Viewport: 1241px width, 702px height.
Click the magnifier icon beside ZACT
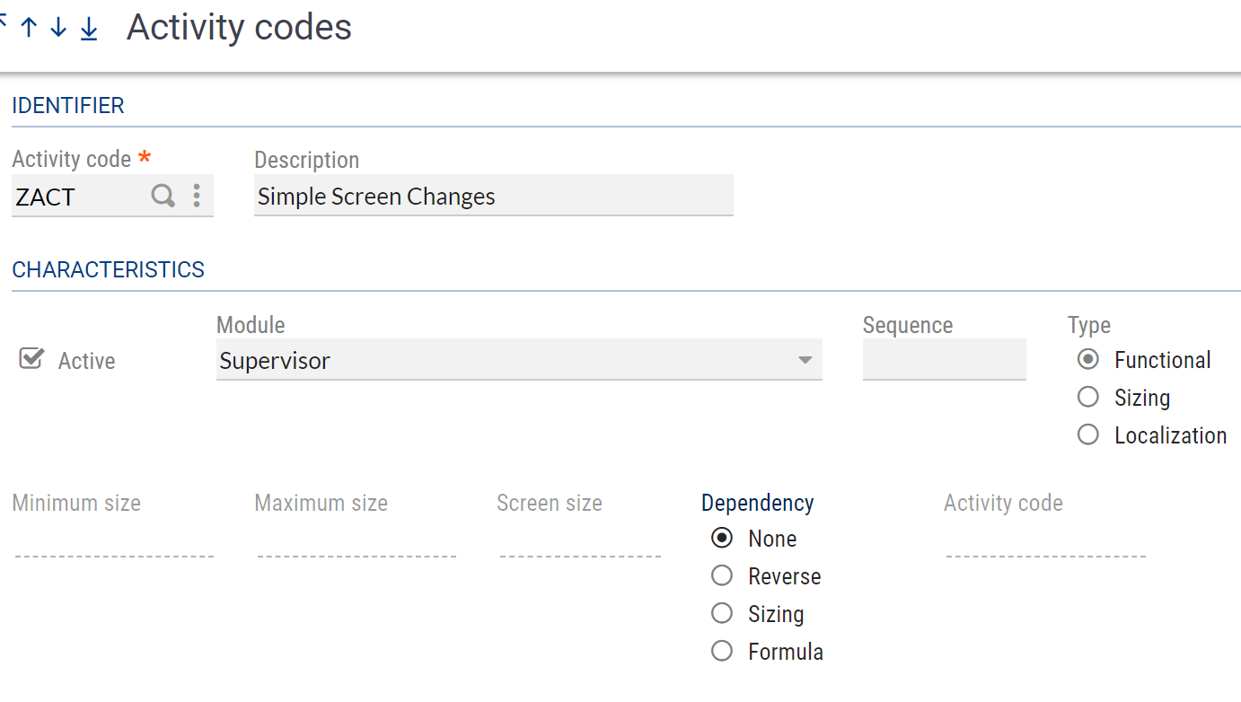coord(163,196)
